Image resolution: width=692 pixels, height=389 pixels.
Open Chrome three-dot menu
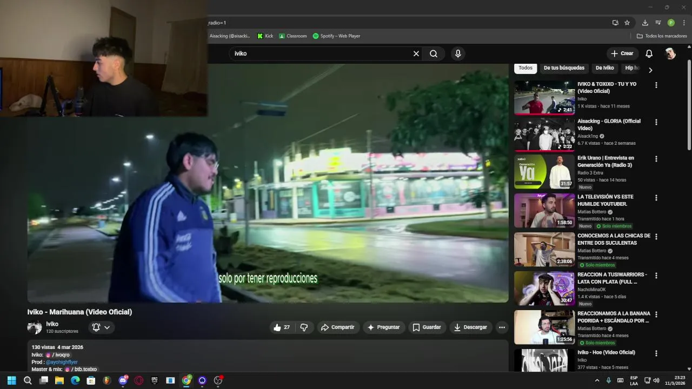coord(684,23)
